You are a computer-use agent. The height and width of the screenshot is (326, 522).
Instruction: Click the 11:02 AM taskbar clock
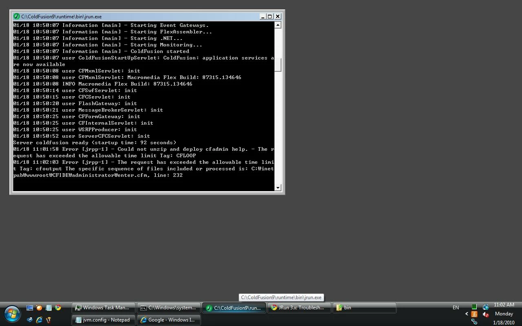click(504, 305)
